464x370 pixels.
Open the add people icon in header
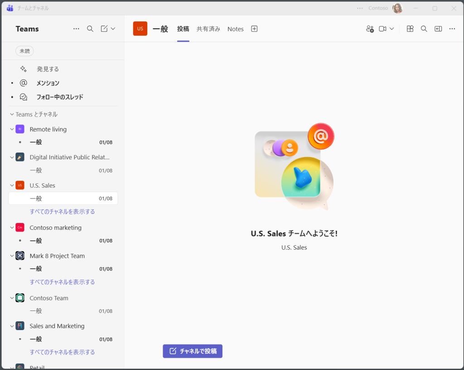[x=370, y=29]
